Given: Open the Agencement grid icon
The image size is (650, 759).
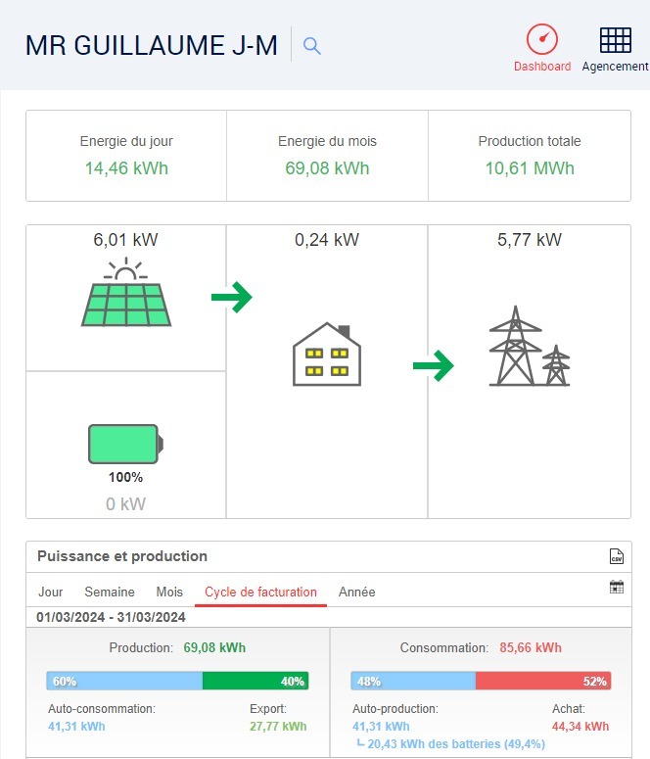Looking at the screenshot, I should pyautogui.click(x=615, y=40).
